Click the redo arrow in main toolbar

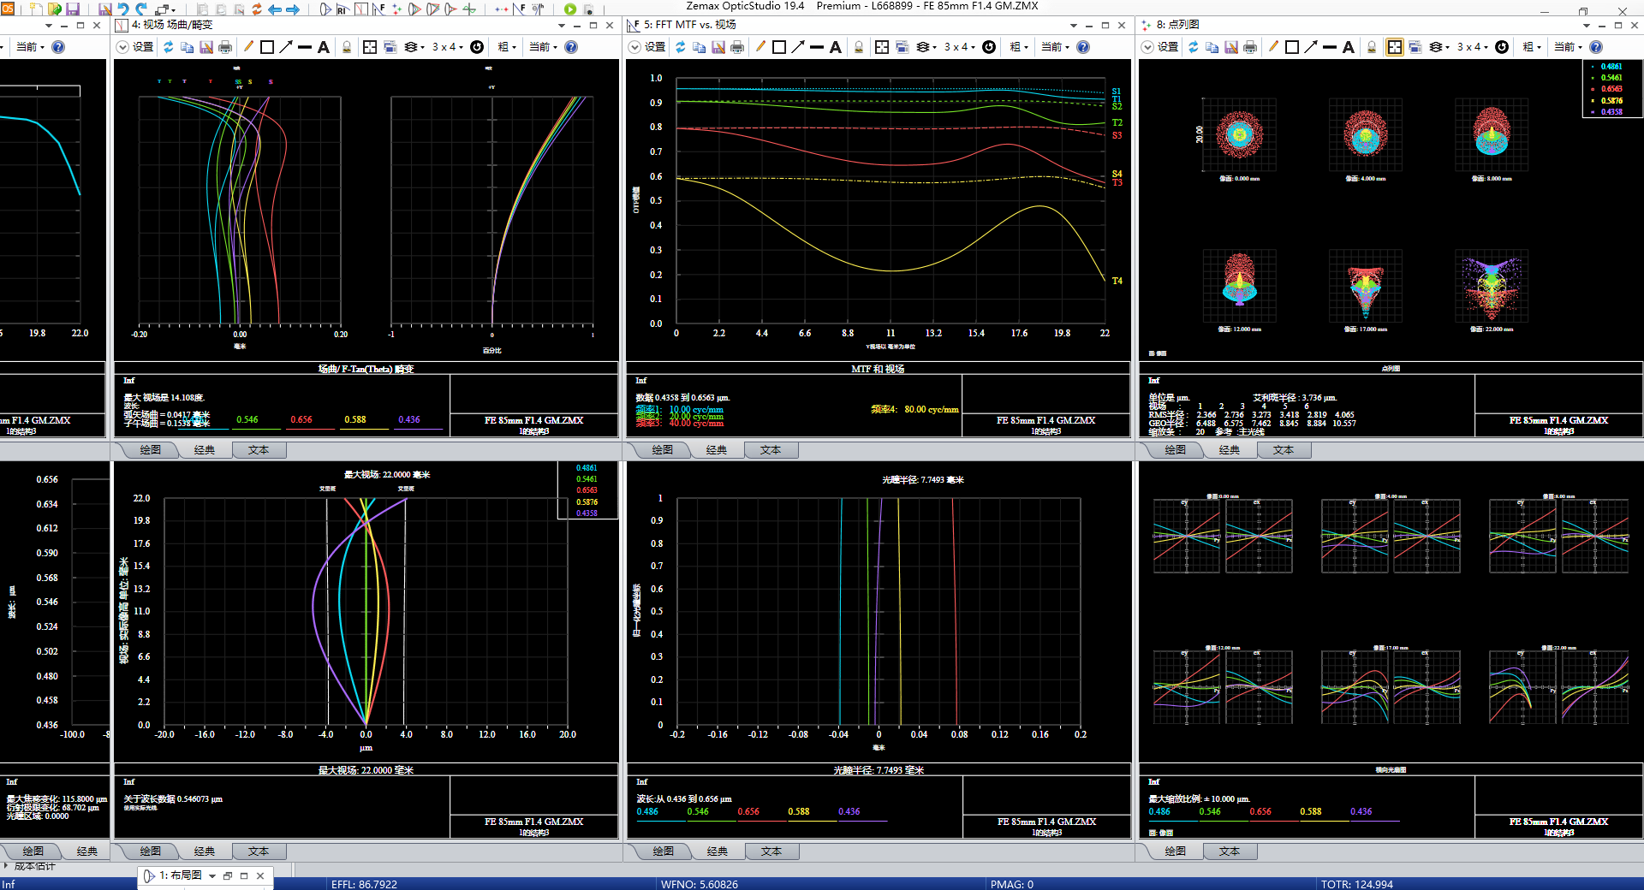(x=142, y=9)
